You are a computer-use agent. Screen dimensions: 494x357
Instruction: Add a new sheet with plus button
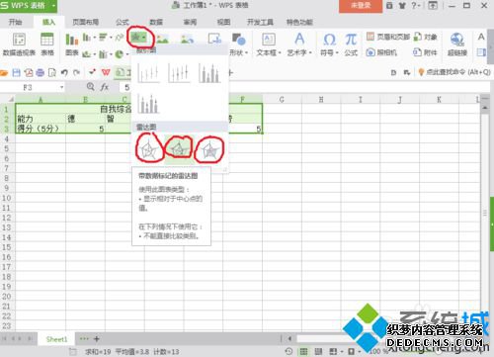pyautogui.click(x=97, y=338)
